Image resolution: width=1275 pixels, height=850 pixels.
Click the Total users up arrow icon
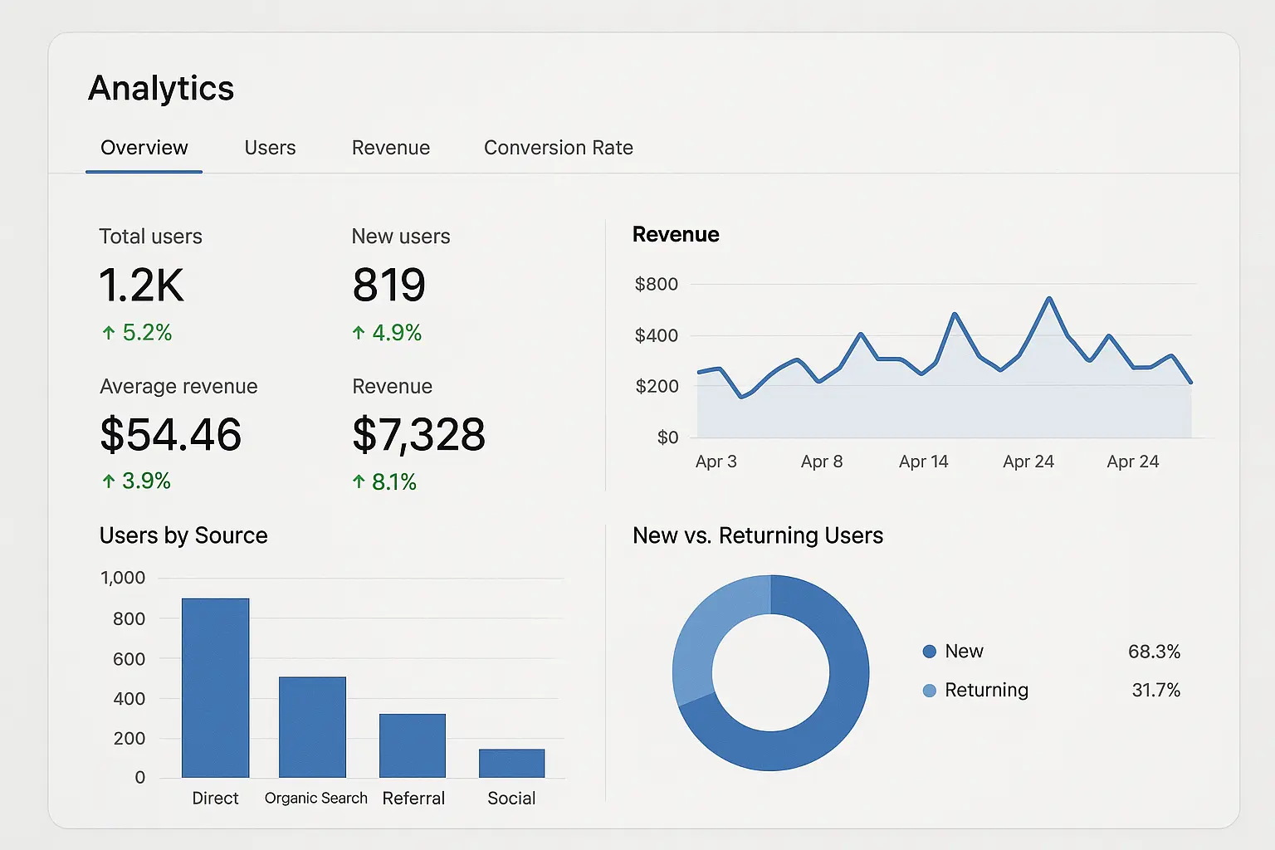tap(109, 334)
